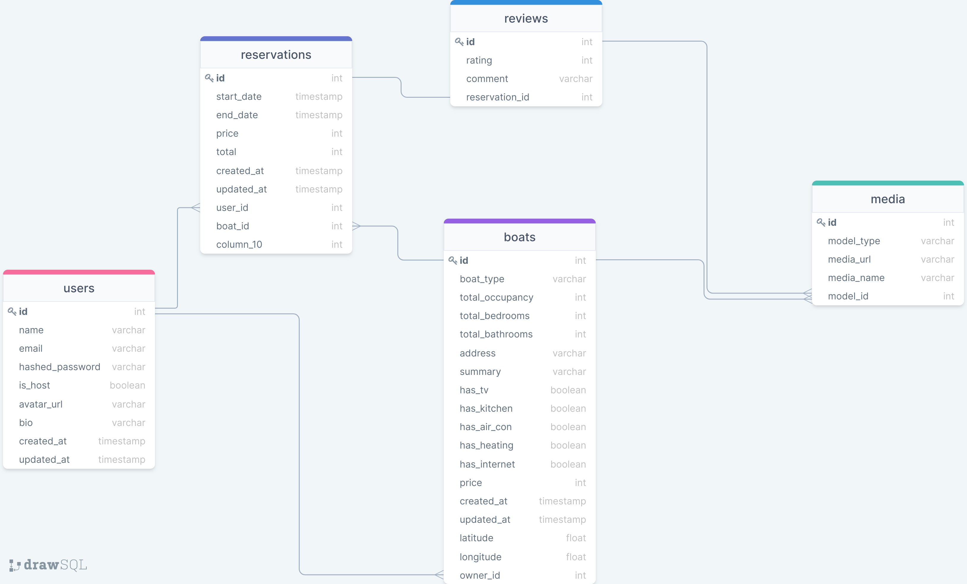Screen dimensions: 967x584
Task: Select the reviews table header
Action: (525, 18)
